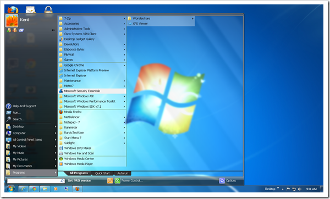This screenshot has width=330, height=199.
Task: Open Internet Explorer Platform Preview
Action: pos(92,70)
